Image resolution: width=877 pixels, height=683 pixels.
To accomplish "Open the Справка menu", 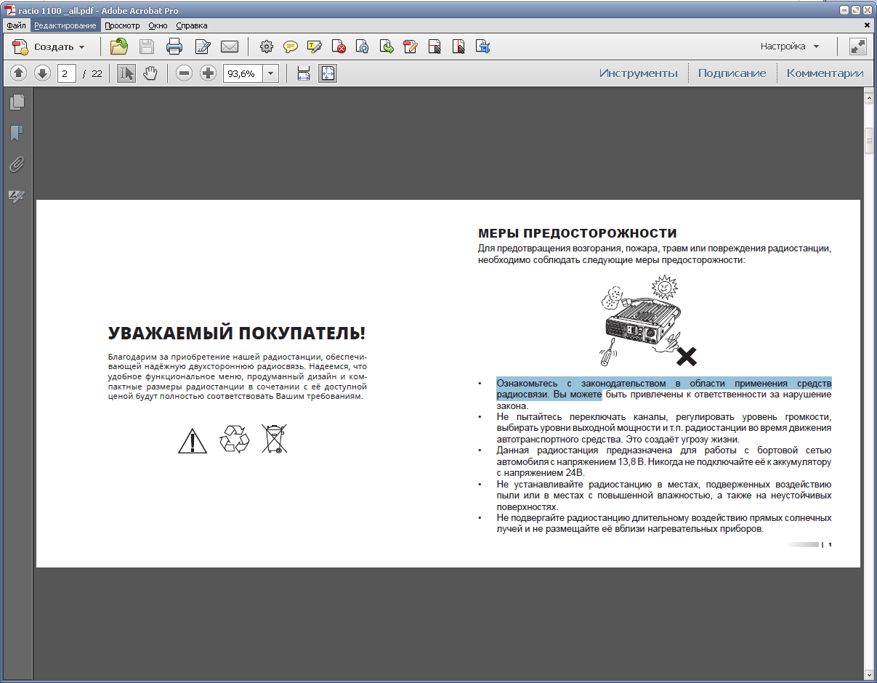I will [x=192, y=25].
